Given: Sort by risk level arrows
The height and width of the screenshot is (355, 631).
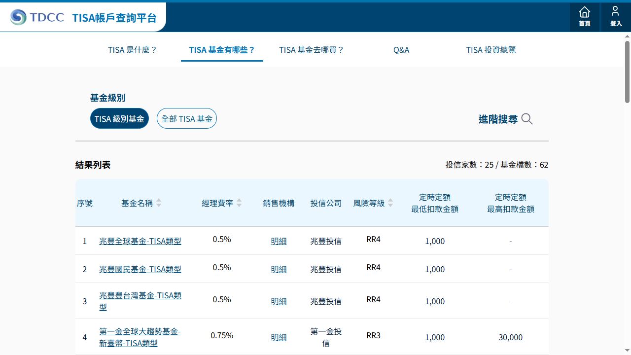Looking at the screenshot, I should tap(390, 203).
